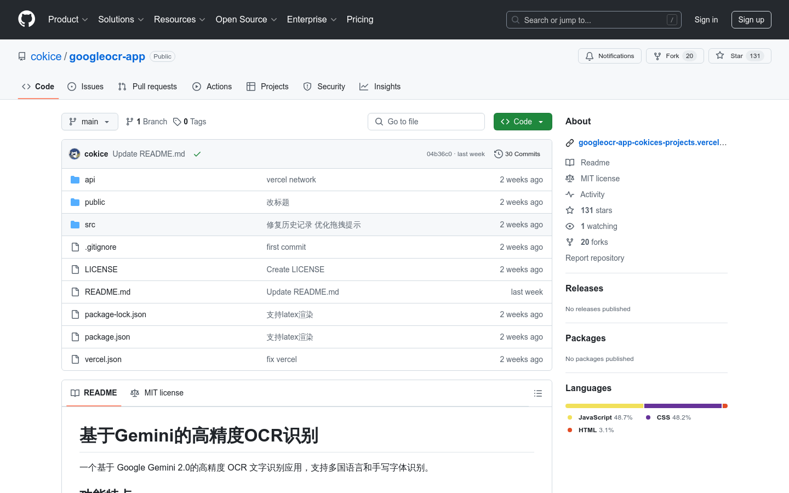Expand the Product menu
The image size is (789, 493).
click(x=68, y=19)
